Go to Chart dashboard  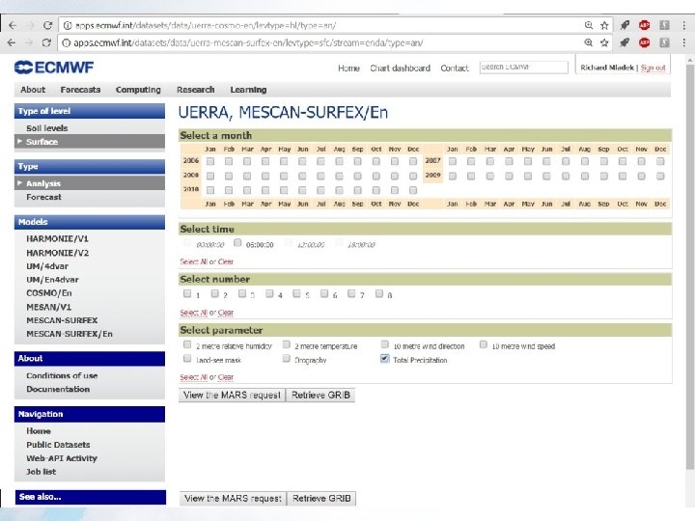click(x=401, y=69)
